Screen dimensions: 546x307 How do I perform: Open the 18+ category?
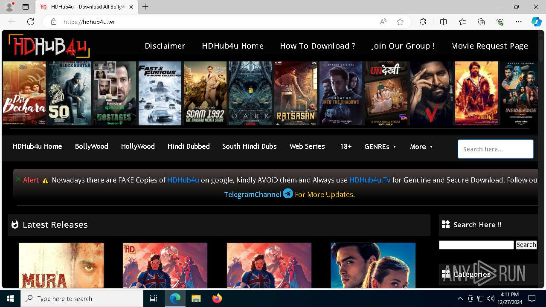(x=346, y=146)
